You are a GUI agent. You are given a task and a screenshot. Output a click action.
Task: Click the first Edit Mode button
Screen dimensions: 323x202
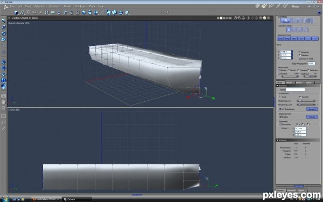click(x=286, y=20)
